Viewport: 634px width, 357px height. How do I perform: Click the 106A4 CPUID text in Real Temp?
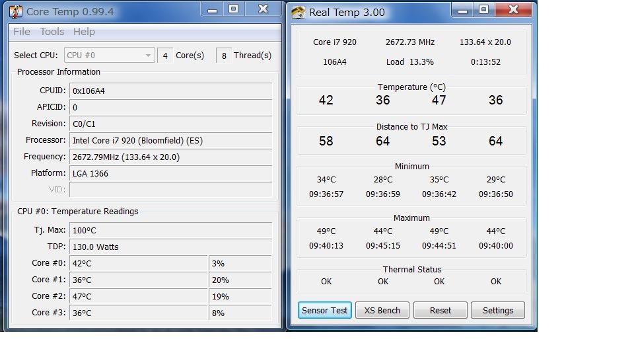pos(334,62)
